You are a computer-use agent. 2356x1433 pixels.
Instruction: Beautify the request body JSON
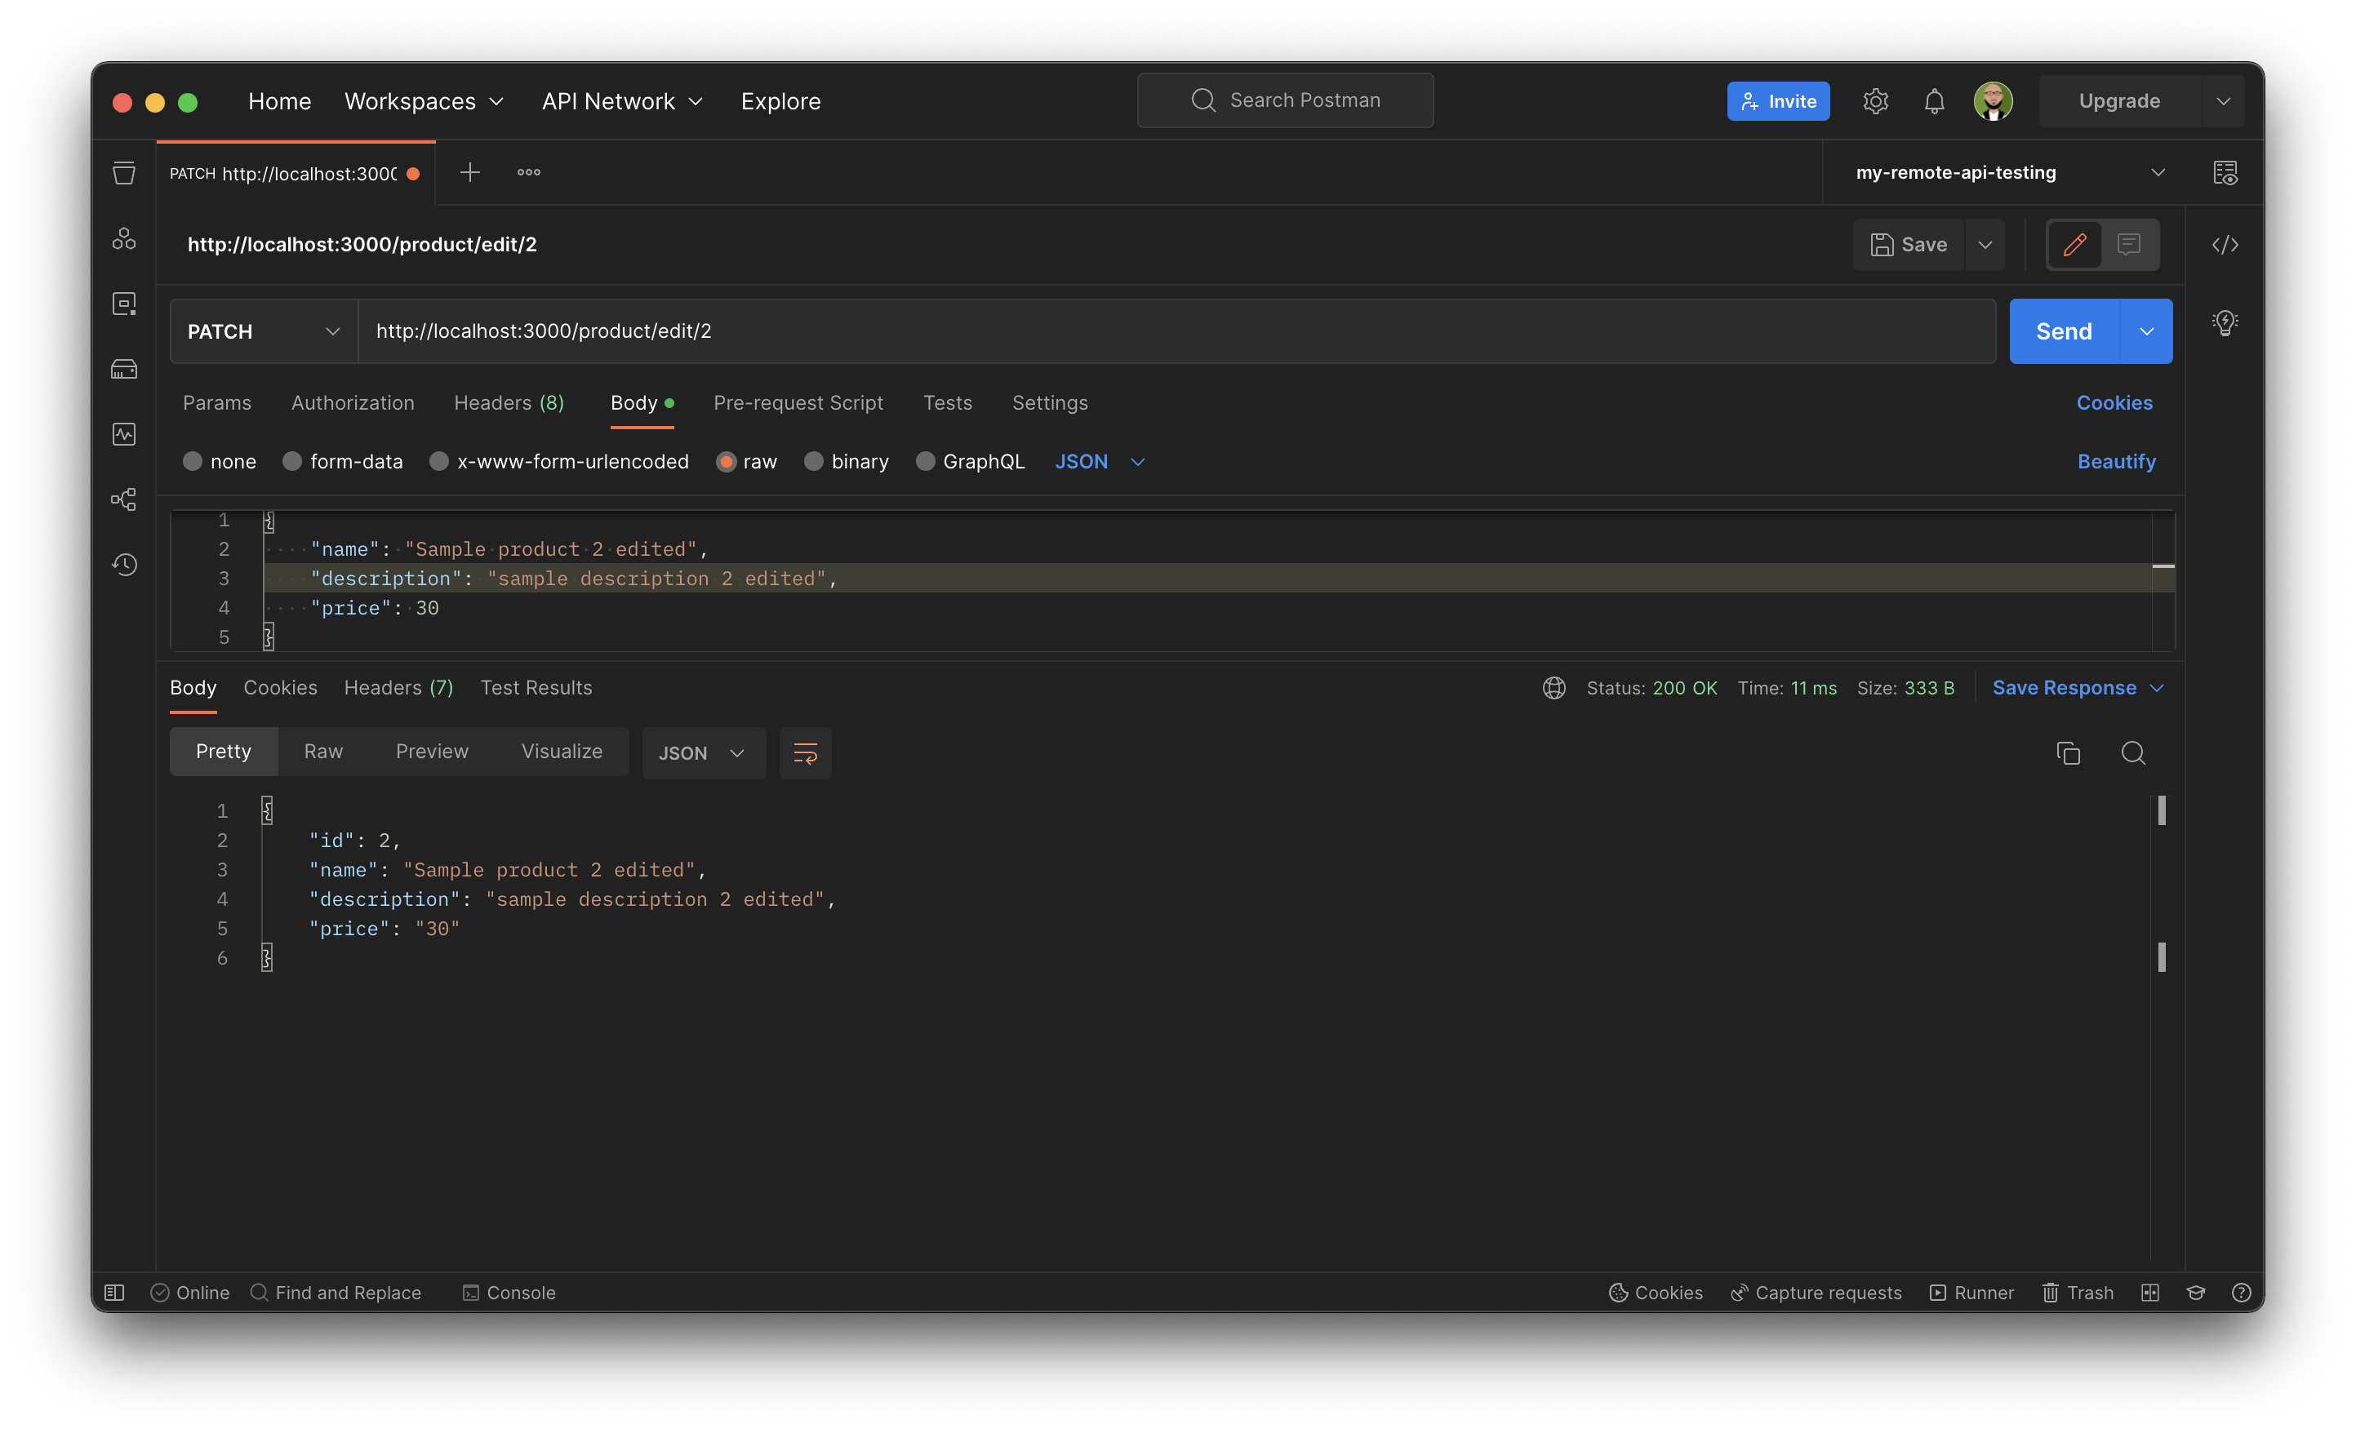[2114, 461]
